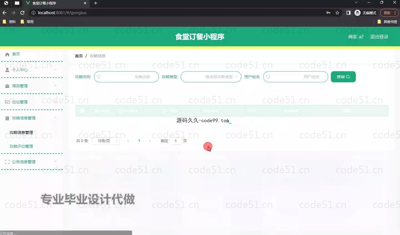Click the briefcase icon beside 商品管理

pos(7,86)
